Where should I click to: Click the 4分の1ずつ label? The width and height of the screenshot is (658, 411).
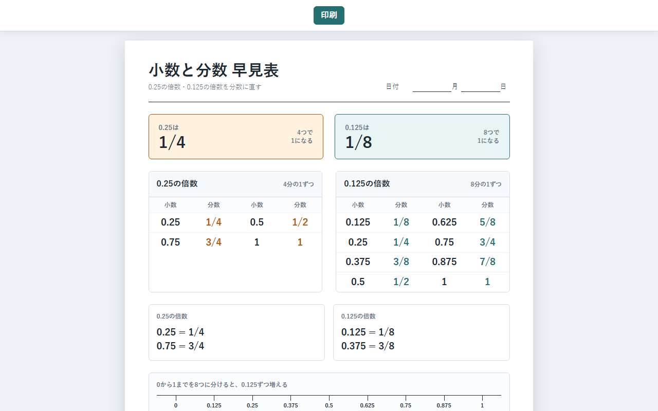[x=299, y=184]
